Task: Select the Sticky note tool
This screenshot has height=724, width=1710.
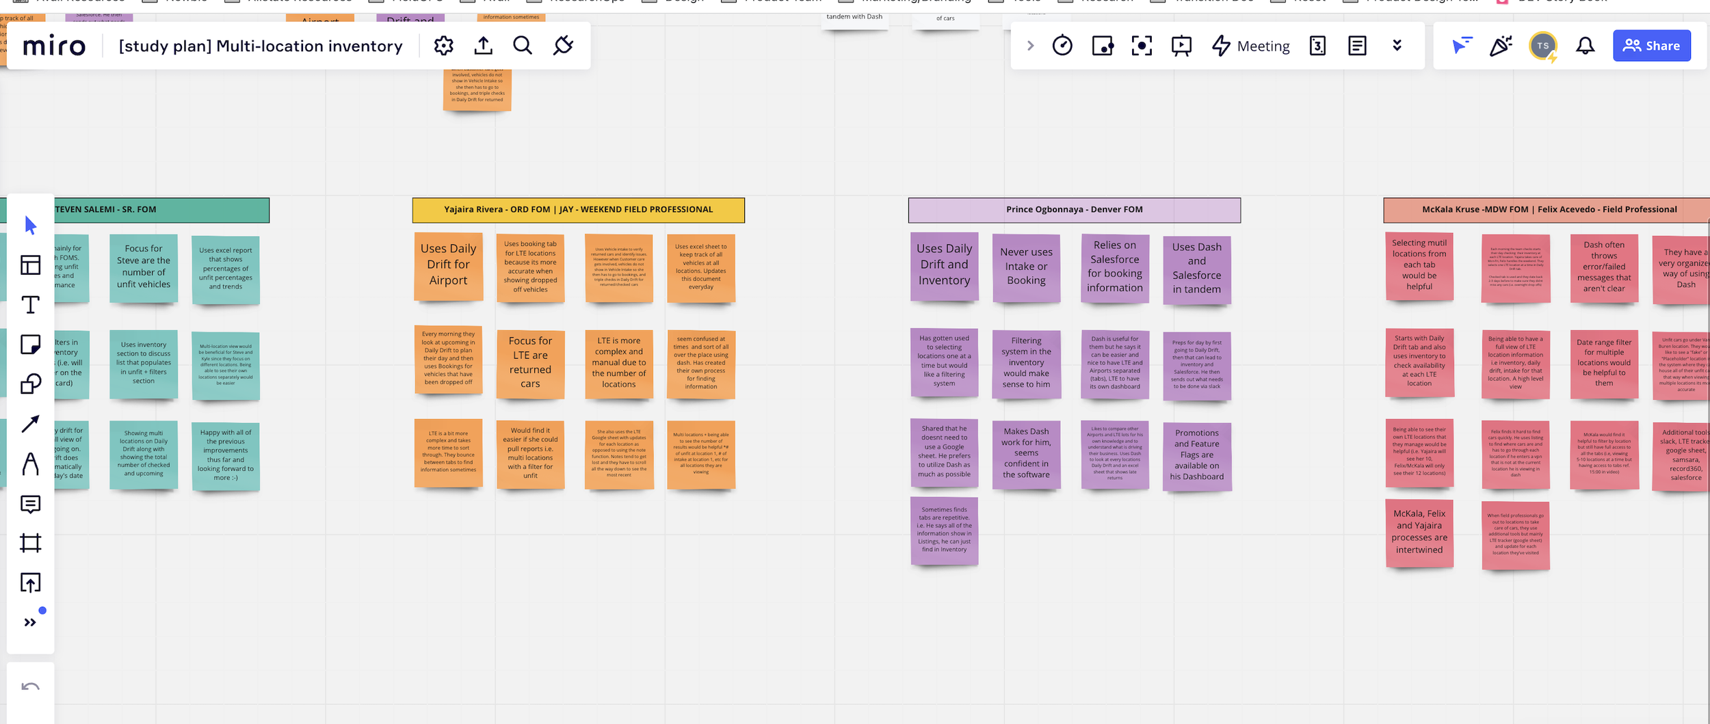Action: pos(31,345)
